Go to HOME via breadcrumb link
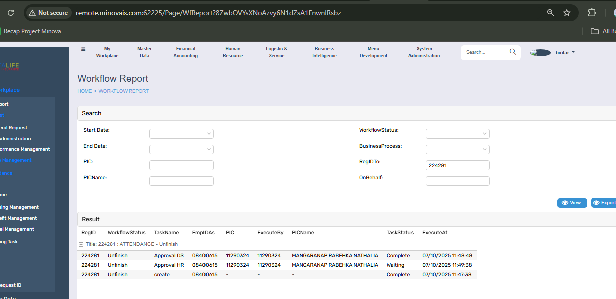 pos(84,91)
